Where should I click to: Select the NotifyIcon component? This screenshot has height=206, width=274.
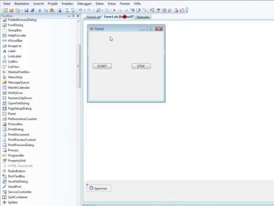15,93
